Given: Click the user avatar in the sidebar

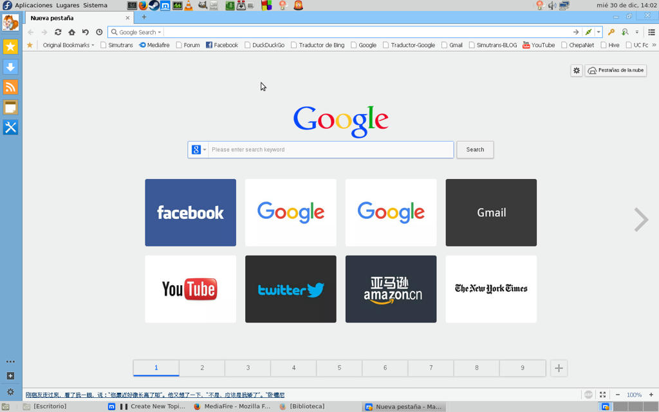Looking at the screenshot, I should (x=10, y=23).
